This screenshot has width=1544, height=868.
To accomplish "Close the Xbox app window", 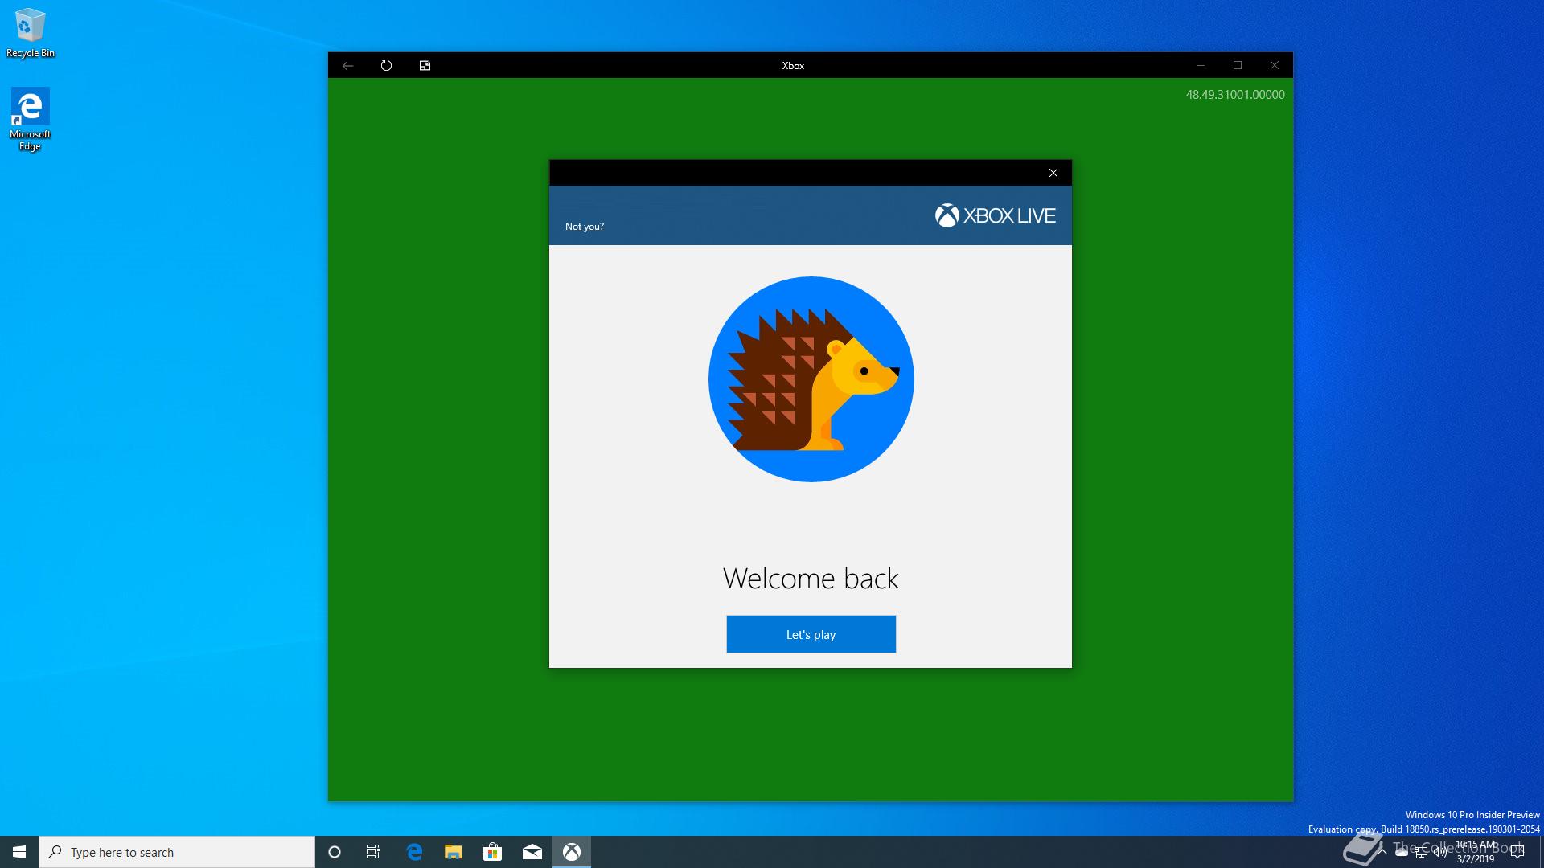I will coord(1275,66).
